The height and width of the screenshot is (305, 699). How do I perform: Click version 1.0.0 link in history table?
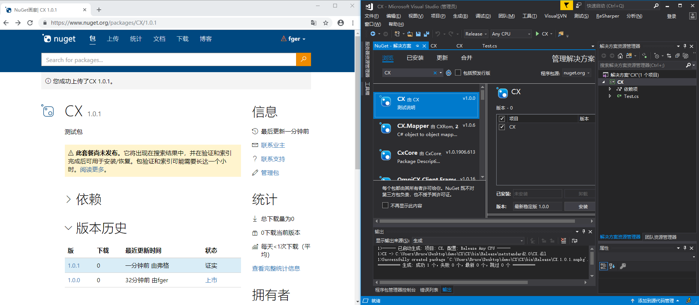[74, 280]
